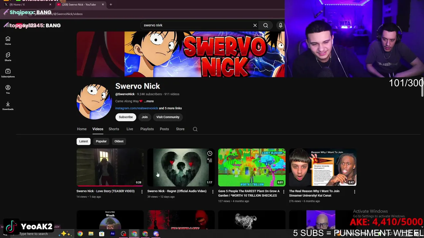
Task: Open Downloads in the sidebar
Action: coord(8,106)
